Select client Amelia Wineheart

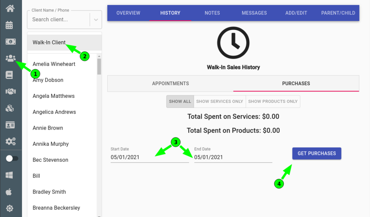[x=62, y=64]
